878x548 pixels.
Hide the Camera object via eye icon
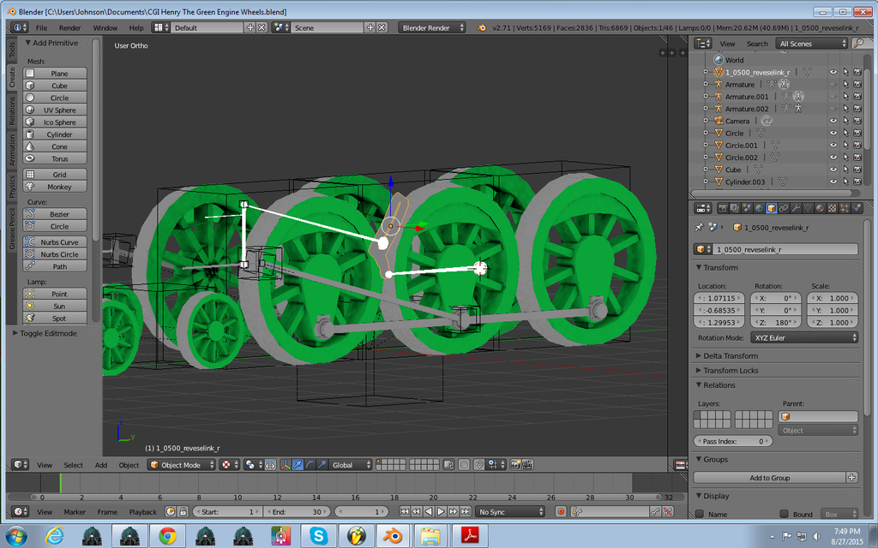[x=833, y=121]
